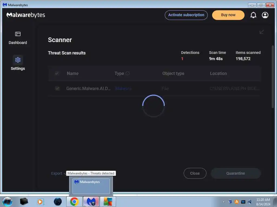
Task: Click the Activate subscription button
Action: click(x=186, y=15)
